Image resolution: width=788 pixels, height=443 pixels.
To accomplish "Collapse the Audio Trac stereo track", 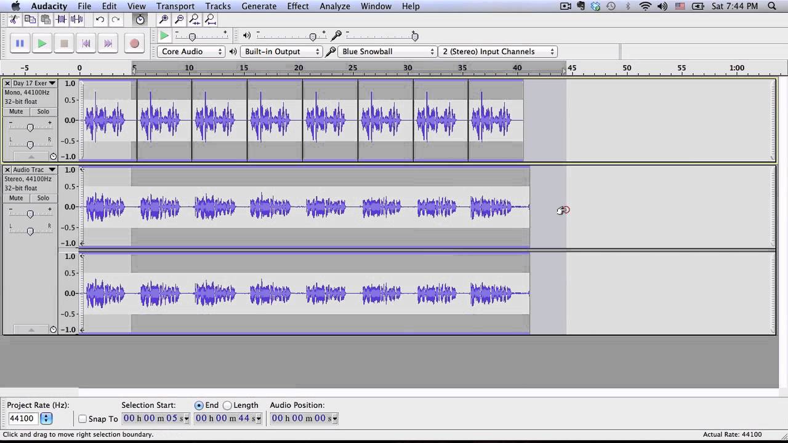I will [x=31, y=330].
